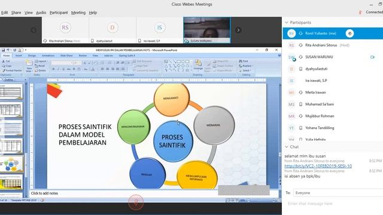Select the Format Painter tool
383x215 pixels.
(12, 70)
